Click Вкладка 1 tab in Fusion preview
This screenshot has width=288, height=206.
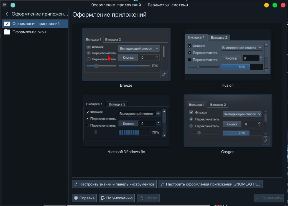[196, 37]
